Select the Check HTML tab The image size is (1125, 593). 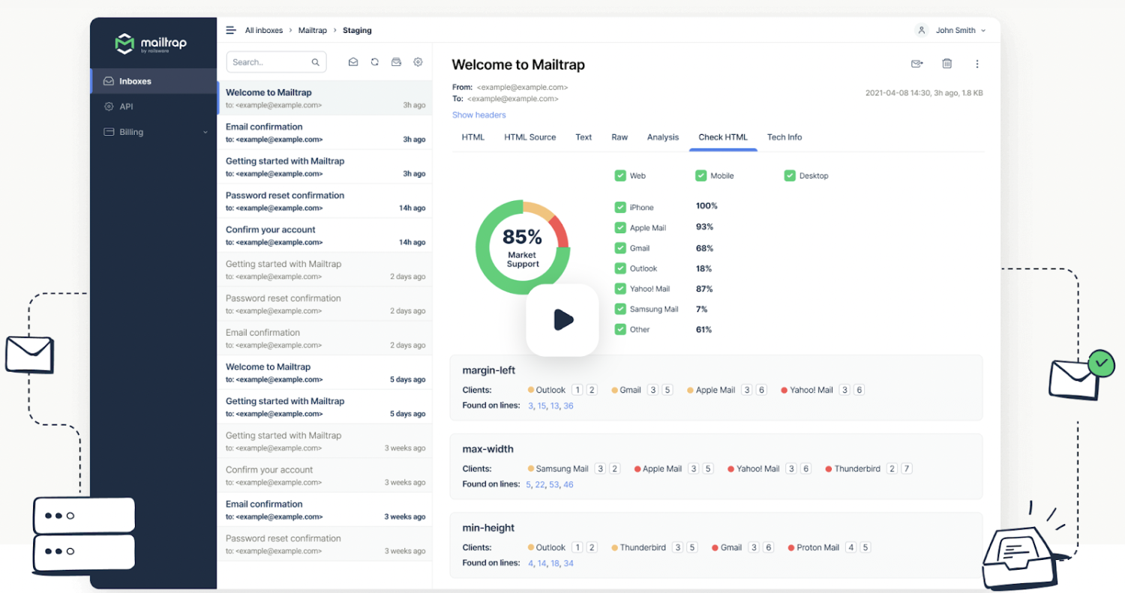[x=723, y=137]
